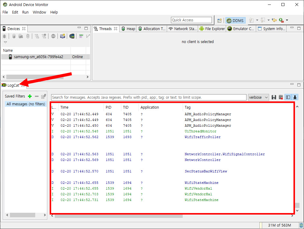Click the OpenGL trace arrow icon
Viewport: 304px width, 229px height.
[88, 36]
